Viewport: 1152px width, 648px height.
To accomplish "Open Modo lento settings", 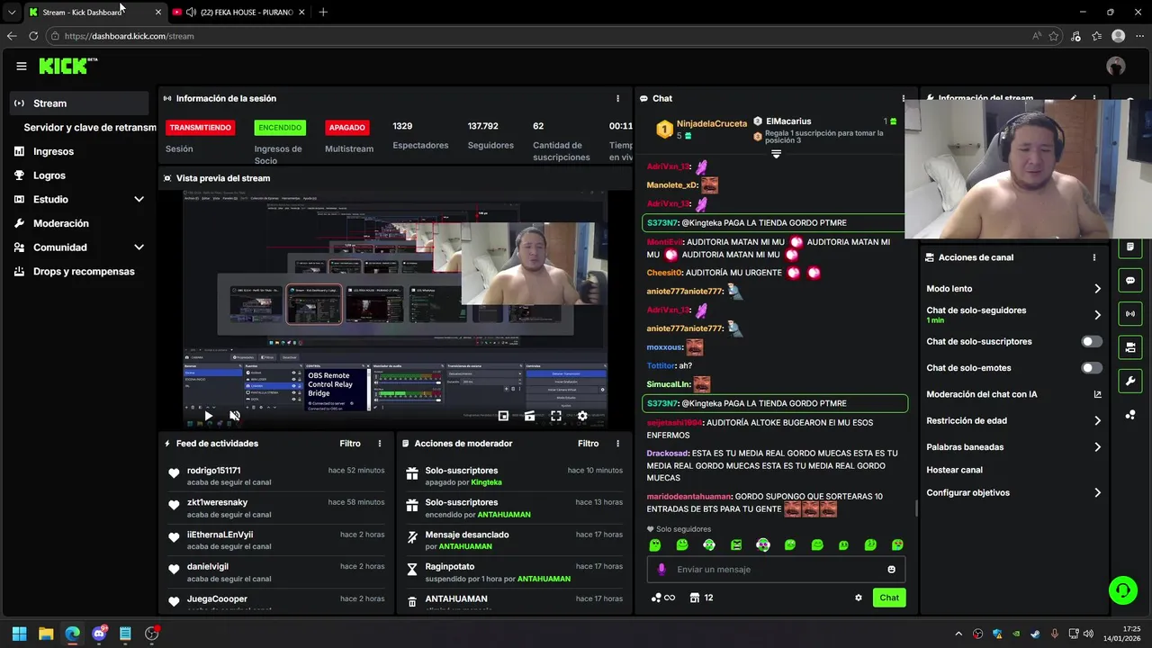I will pos(1013,289).
